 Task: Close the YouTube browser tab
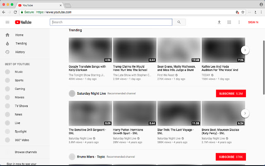pos(61,5)
